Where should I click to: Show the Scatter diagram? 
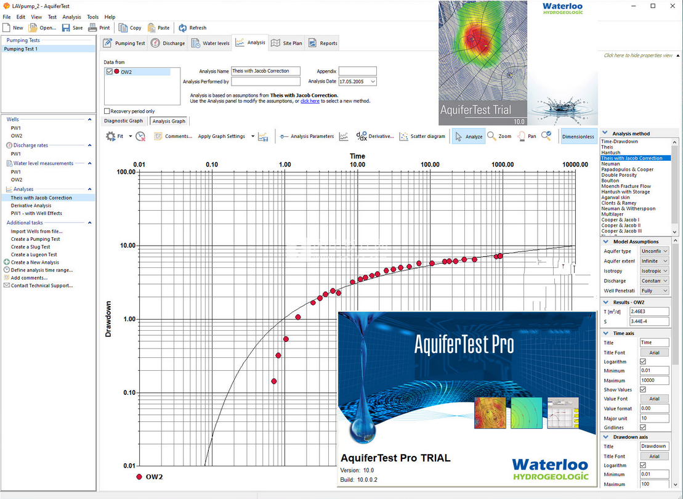[x=422, y=136]
